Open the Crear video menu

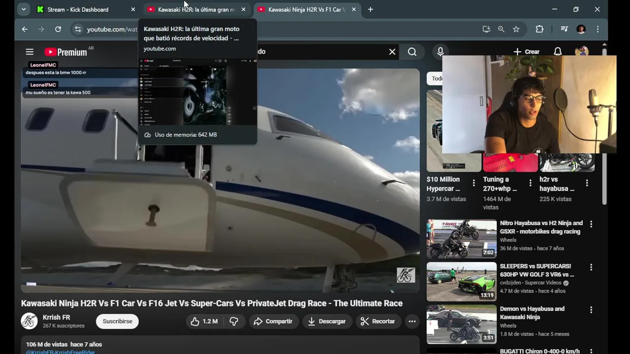pos(526,52)
